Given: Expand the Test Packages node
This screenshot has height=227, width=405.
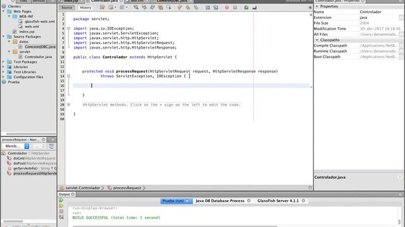Looking at the screenshot, I should pos(4,62).
